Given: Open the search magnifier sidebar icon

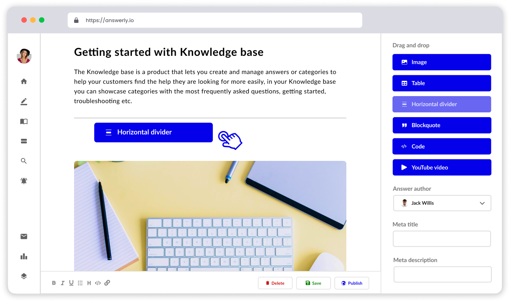Looking at the screenshot, I should [x=24, y=161].
